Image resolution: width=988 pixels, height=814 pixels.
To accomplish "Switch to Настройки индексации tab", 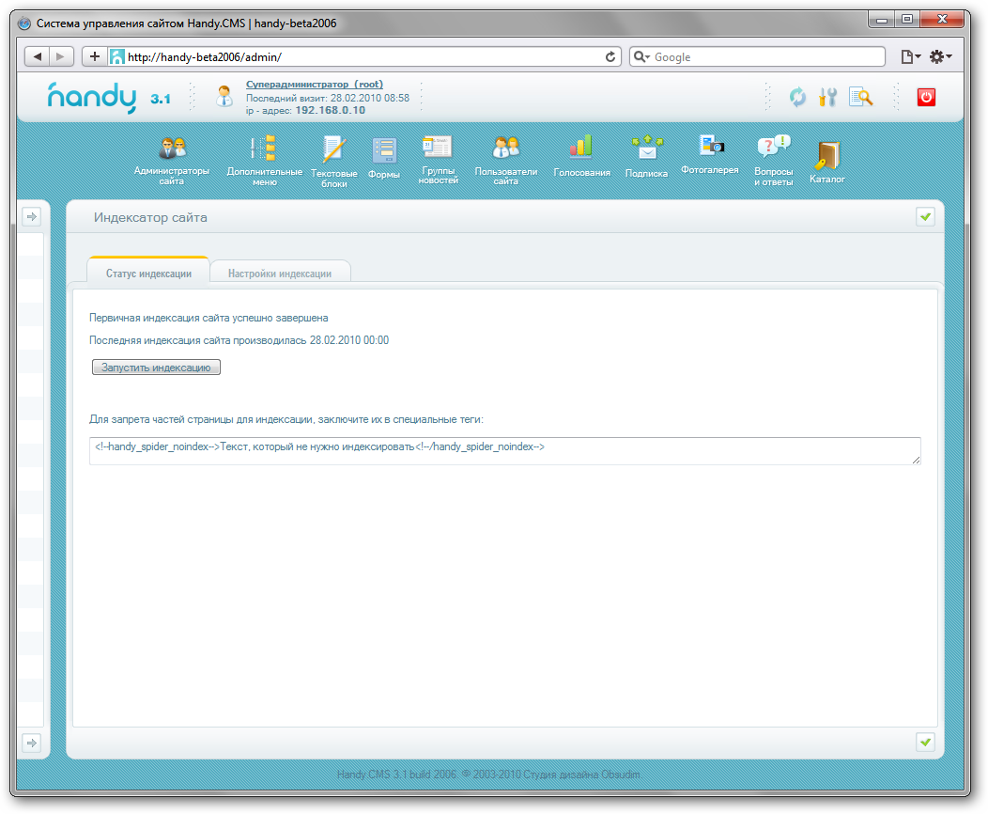I will click(x=280, y=274).
